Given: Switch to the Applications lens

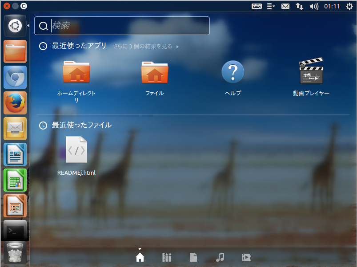Looking at the screenshot, I should click(x=167, y=257).
